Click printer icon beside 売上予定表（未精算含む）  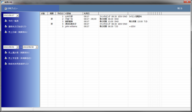click(x=6, y=58)
